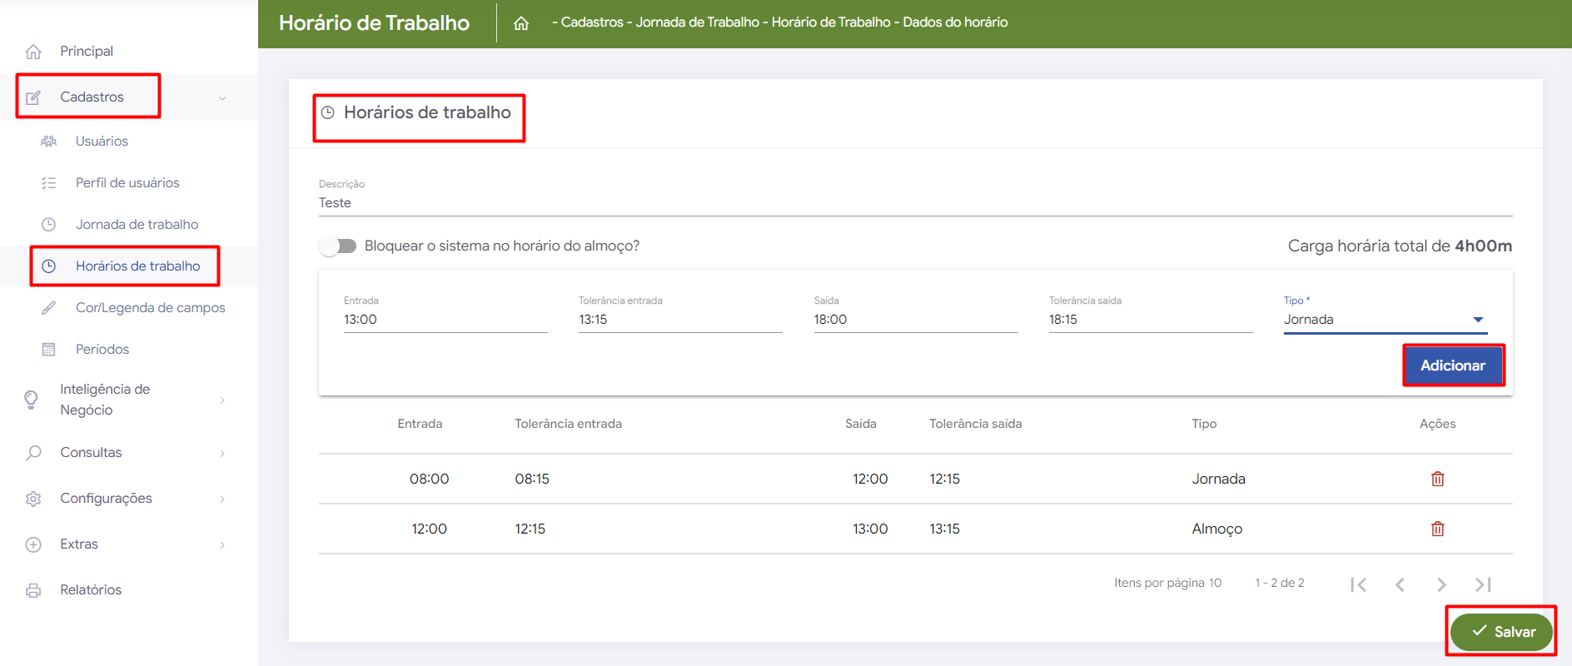Click the Descrição text field
Image resolution: width=1572 pixels, height=666 pixels.
coord(914,203)
